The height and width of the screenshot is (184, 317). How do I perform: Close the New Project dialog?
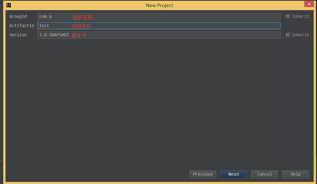309,4
